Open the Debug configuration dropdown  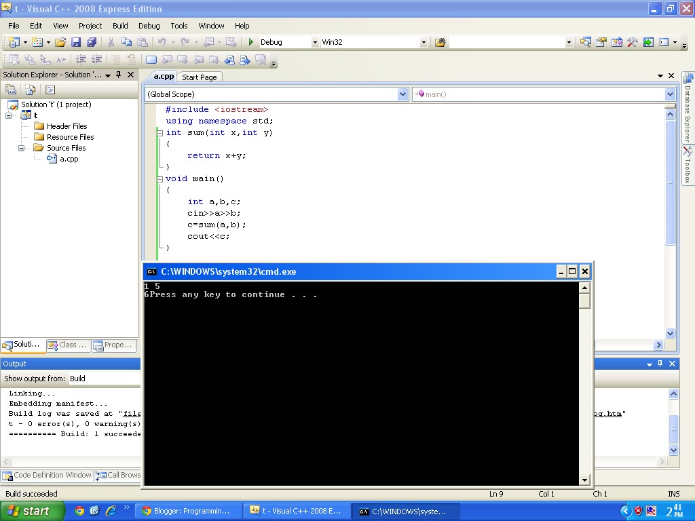315,42
